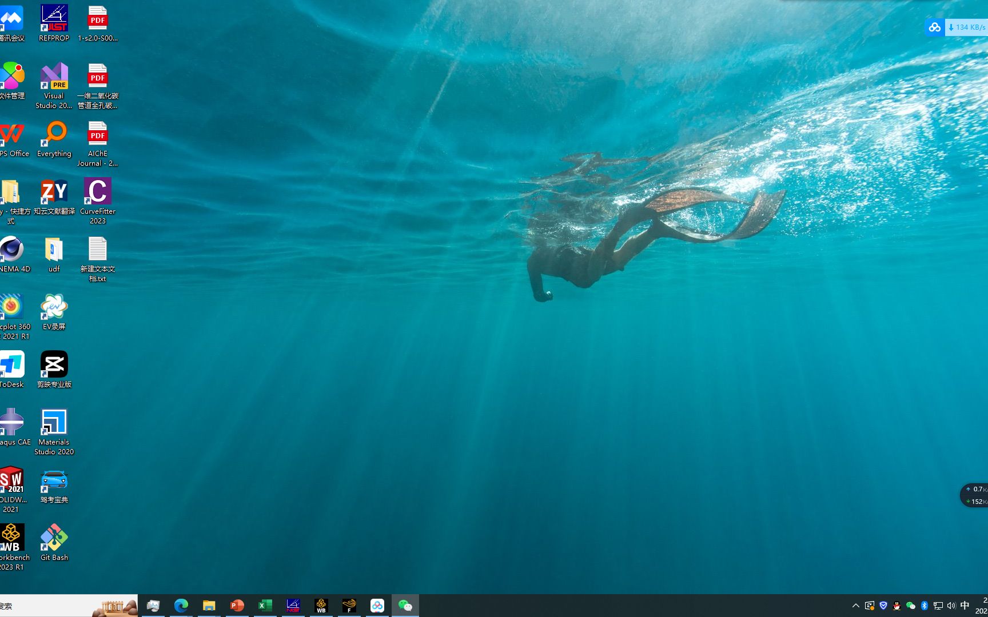Viewport: 988px width, 617px height.
Task: Toggle the 中 input method indicator
Action: (965, 606)
